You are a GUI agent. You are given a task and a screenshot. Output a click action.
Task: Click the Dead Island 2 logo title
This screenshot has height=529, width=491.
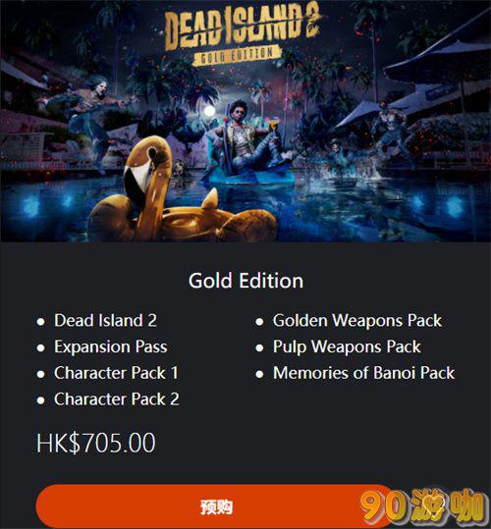click(243, 26)
